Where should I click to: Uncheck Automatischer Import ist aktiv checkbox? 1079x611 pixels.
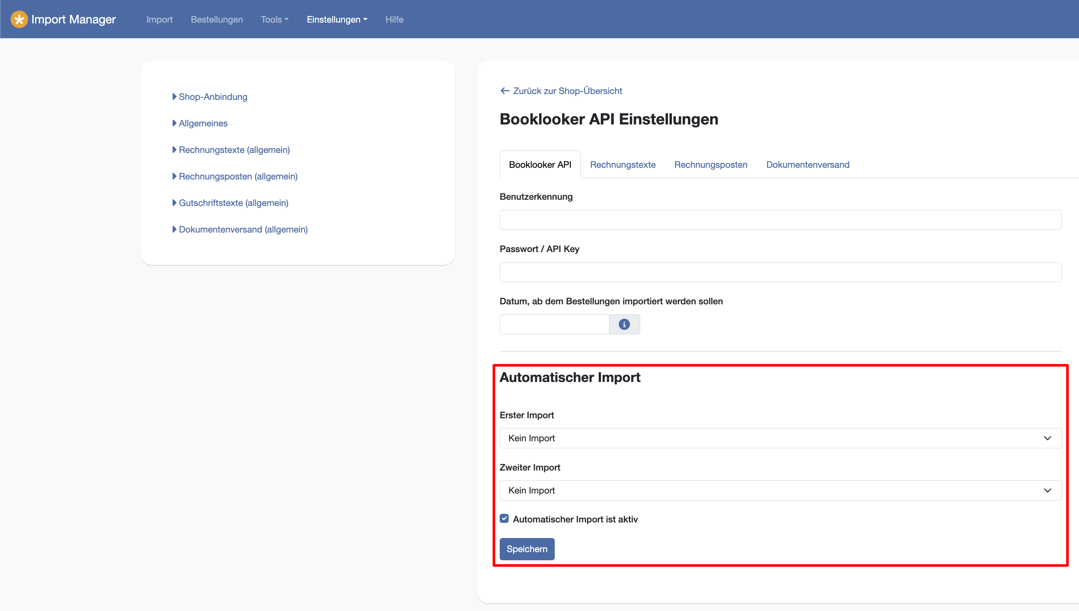coord(504,519)
